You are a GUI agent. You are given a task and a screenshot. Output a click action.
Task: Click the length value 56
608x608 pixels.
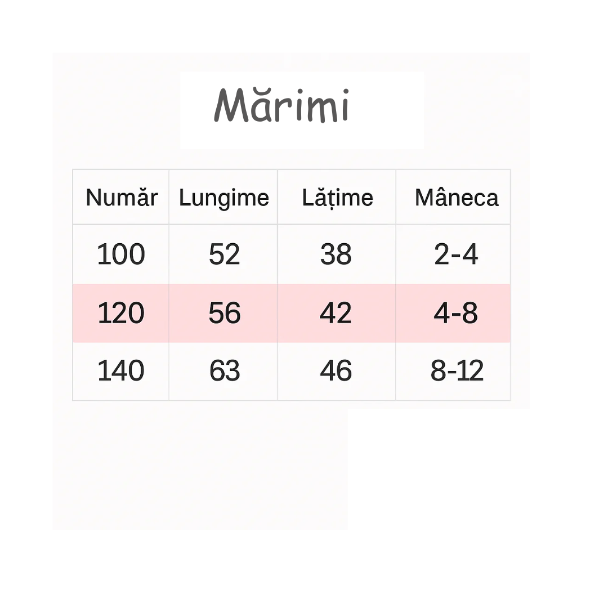[x=224, y=313]
